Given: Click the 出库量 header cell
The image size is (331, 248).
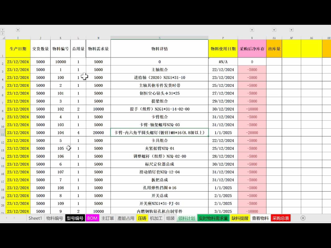Looking at the screenshot, I should tap(274, 49).
